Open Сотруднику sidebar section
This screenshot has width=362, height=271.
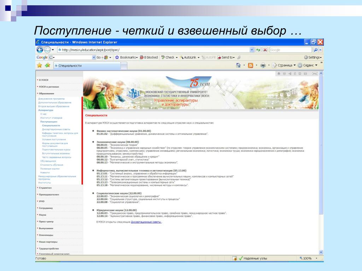point(46,208)
